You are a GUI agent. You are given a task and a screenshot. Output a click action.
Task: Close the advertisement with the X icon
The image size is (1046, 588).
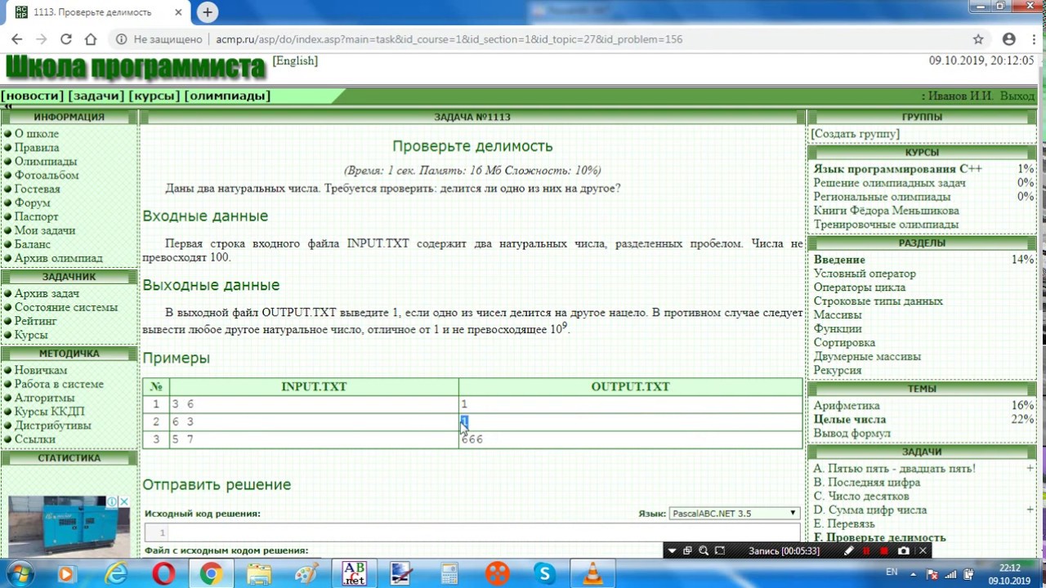click(124, 501)
